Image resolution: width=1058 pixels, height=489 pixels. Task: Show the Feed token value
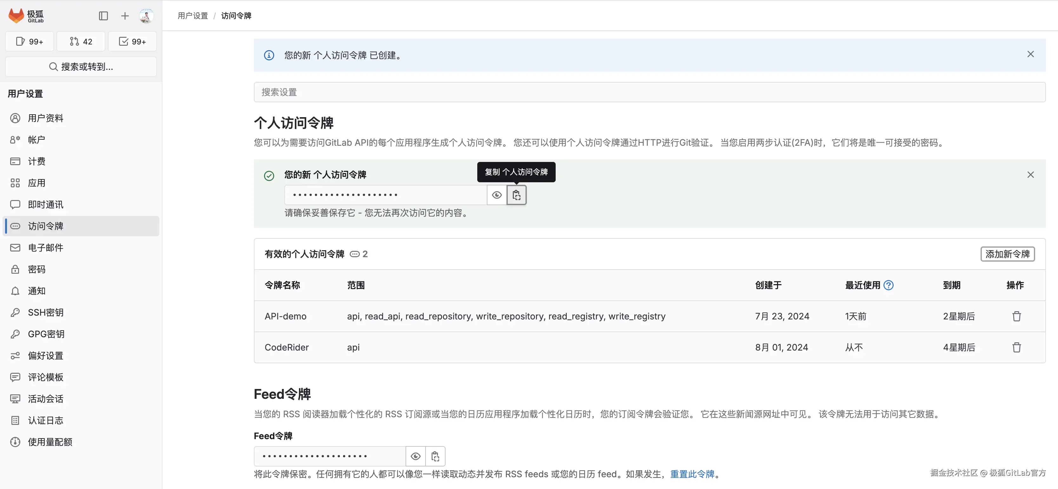tap(415, 456)
